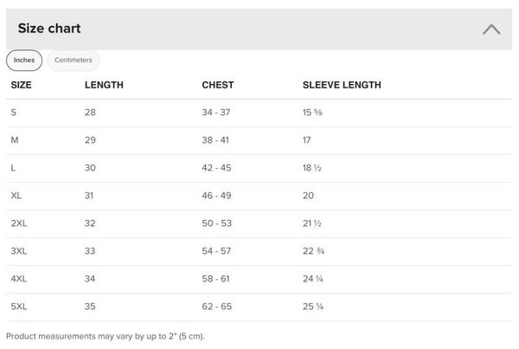Select the 4XL size row label
Image resolution: width=519 pixels, height=349 pixels.
pos(19,279)
